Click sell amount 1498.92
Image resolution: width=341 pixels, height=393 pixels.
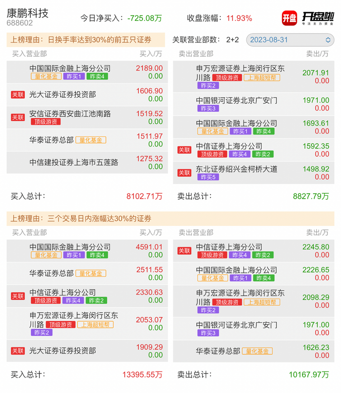pyautogui.click(x=316, y=169)
